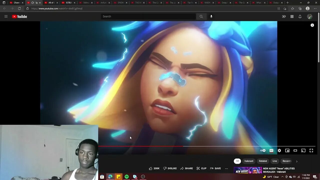320x180 pixels.
Task: Select the Valorant filter chip
Action: coord(249,161)
